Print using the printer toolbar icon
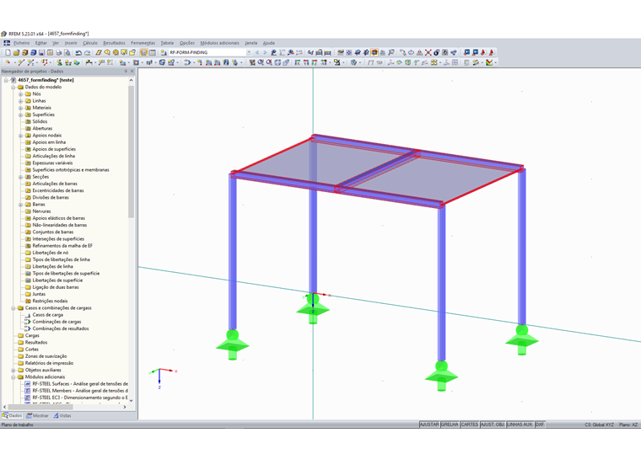Image resolution: width=641 pixels, height=459 pixels. click(x=59, y=52)
